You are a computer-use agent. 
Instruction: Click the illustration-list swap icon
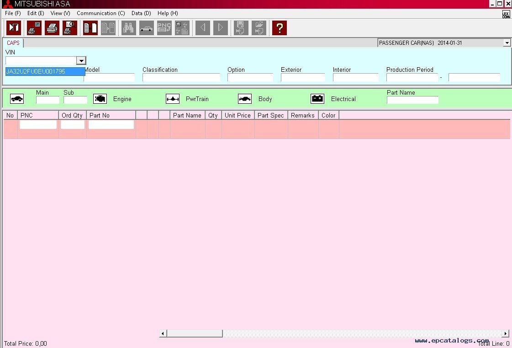coord(182,28)
